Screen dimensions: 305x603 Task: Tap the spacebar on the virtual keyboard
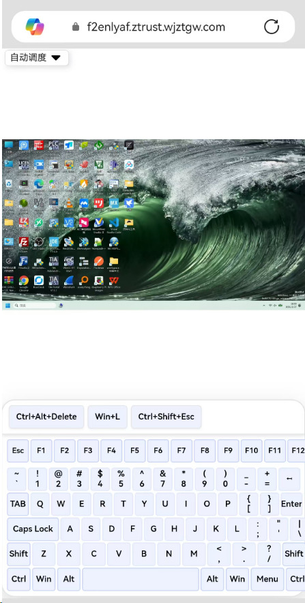141,579
